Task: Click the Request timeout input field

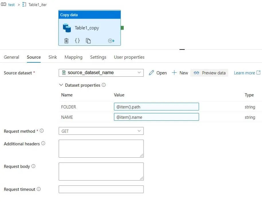Action: pyautogui.click(x=101, y=189)
